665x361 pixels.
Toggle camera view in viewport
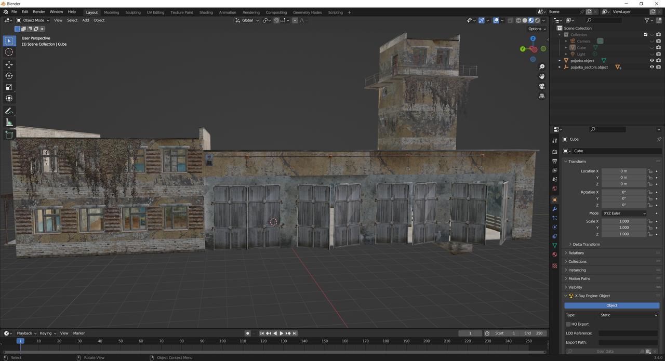pyautogui.click(x=542, y=86)
